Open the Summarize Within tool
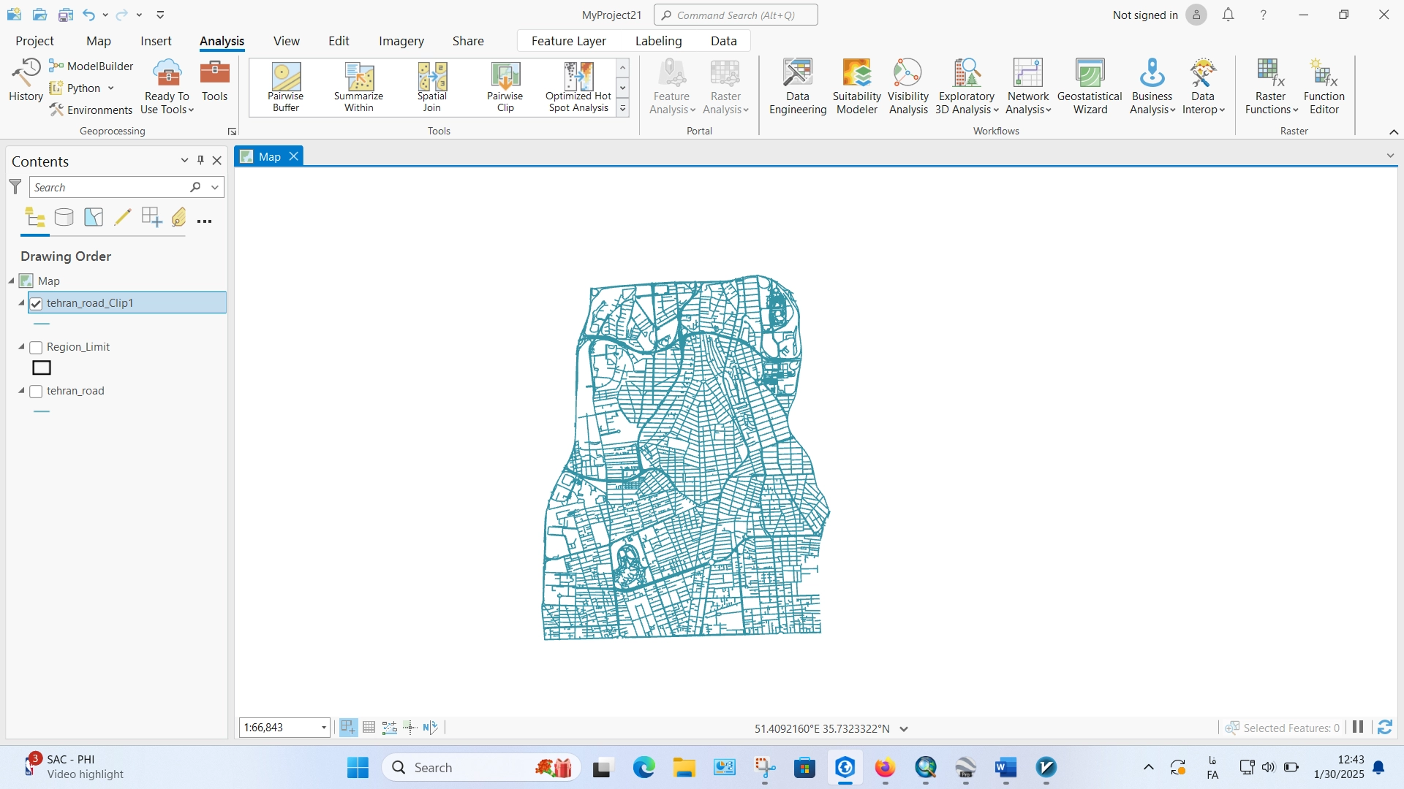Image resolution: width=1404 pixels, height=789 pixels. (358, 87)
